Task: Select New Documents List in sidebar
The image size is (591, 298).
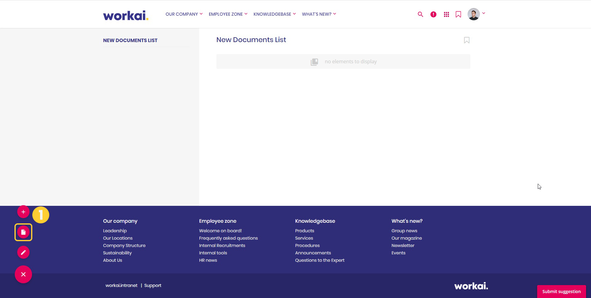Action: (x=130, y=40)
